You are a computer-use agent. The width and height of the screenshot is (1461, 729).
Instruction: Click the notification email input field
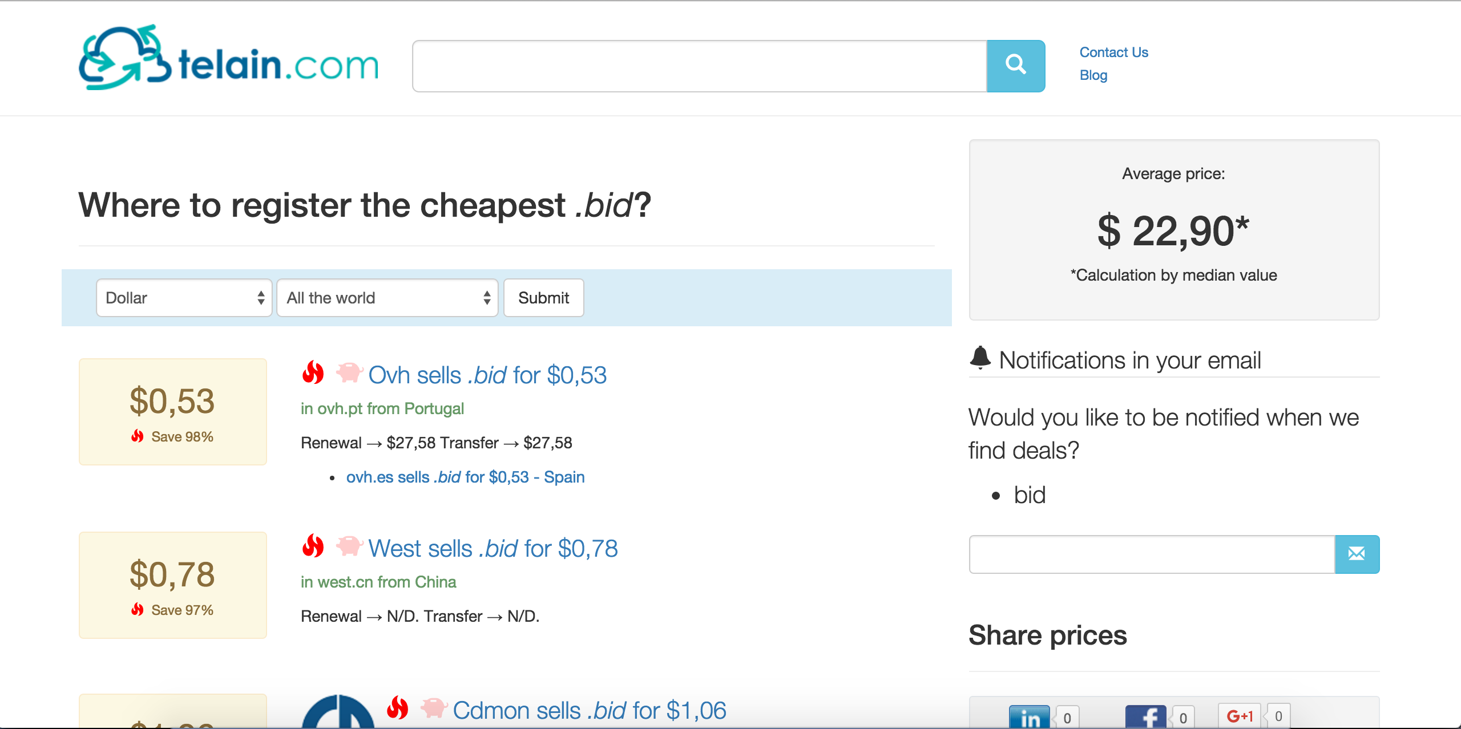[1152, 554]
